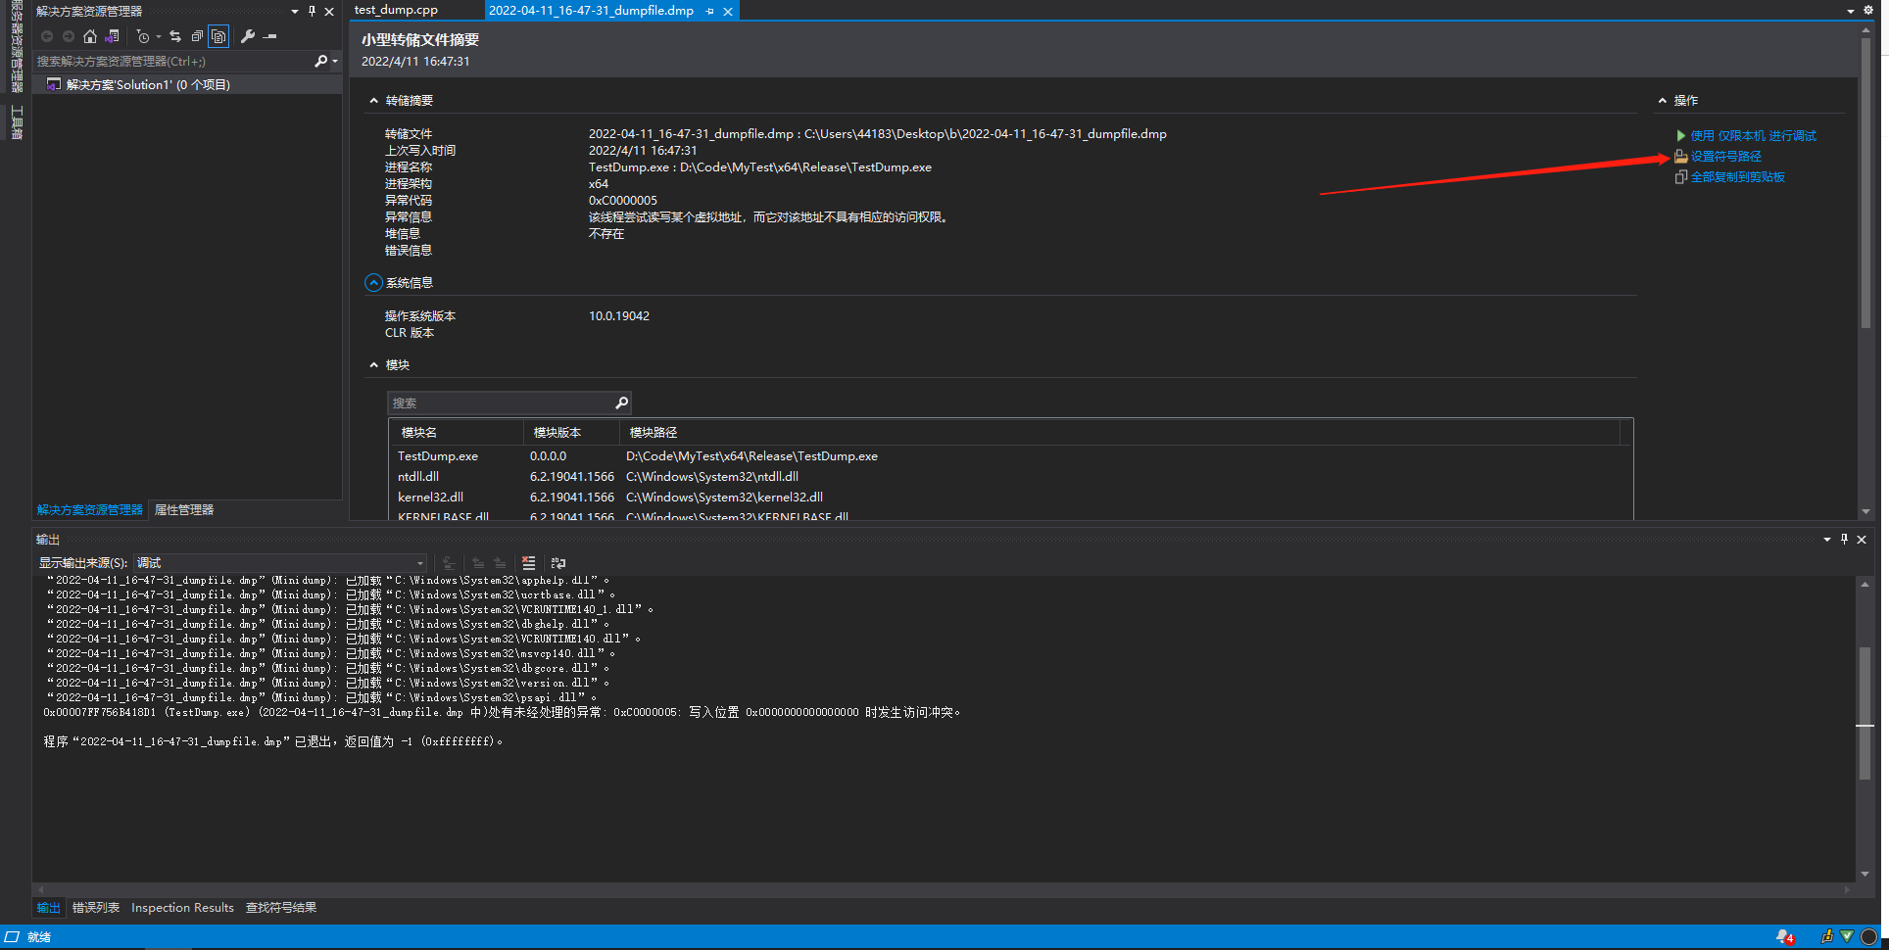
Task: Click the Forward arrow in Solution Explorer toolbar
Action: pos(68,36)
